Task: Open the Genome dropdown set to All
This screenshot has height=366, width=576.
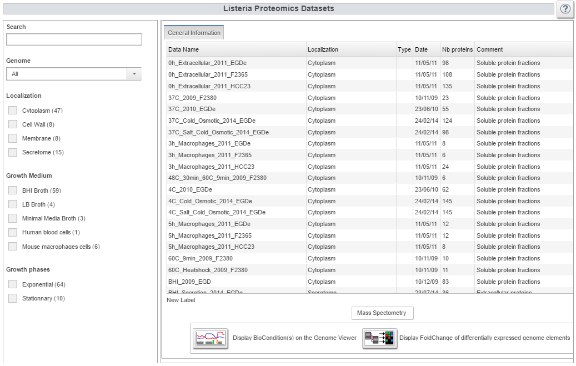Action: point(74,74)
